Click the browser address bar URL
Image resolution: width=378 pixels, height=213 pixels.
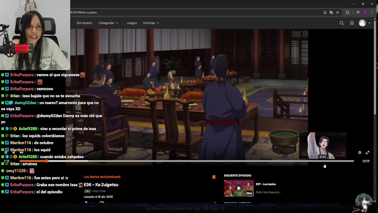(84, 12)
